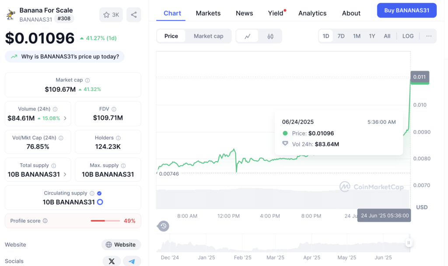Select the line chart icon
Image resolution: width=448 pixels, height=266 pixels.
pos(248,36)
